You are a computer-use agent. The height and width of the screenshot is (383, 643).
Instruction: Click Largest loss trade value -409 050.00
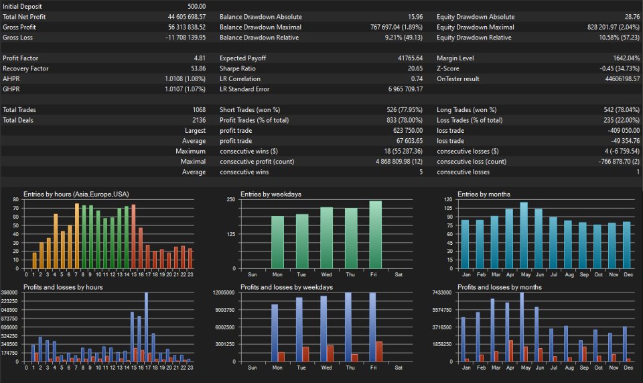coord(624,131)
